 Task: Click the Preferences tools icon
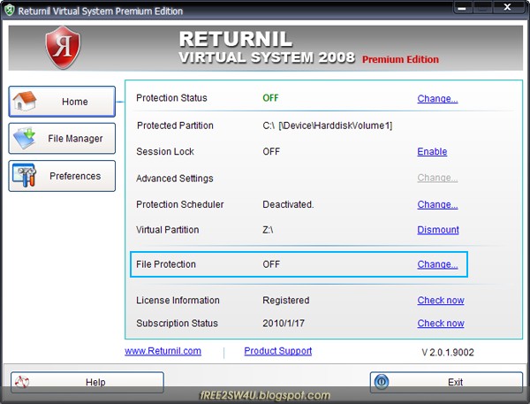click(25, 175)
